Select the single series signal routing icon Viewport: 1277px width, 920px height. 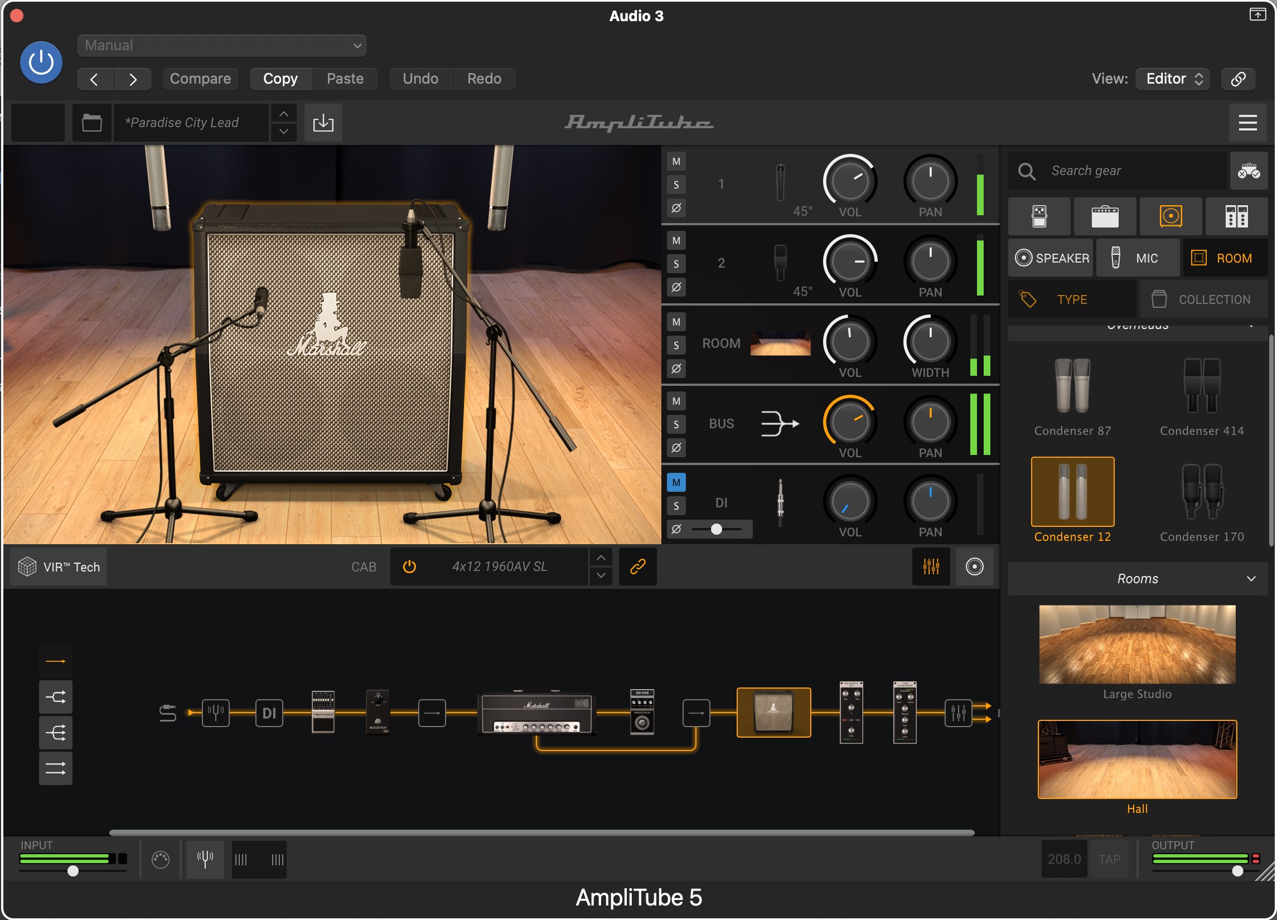coord(55,661)
